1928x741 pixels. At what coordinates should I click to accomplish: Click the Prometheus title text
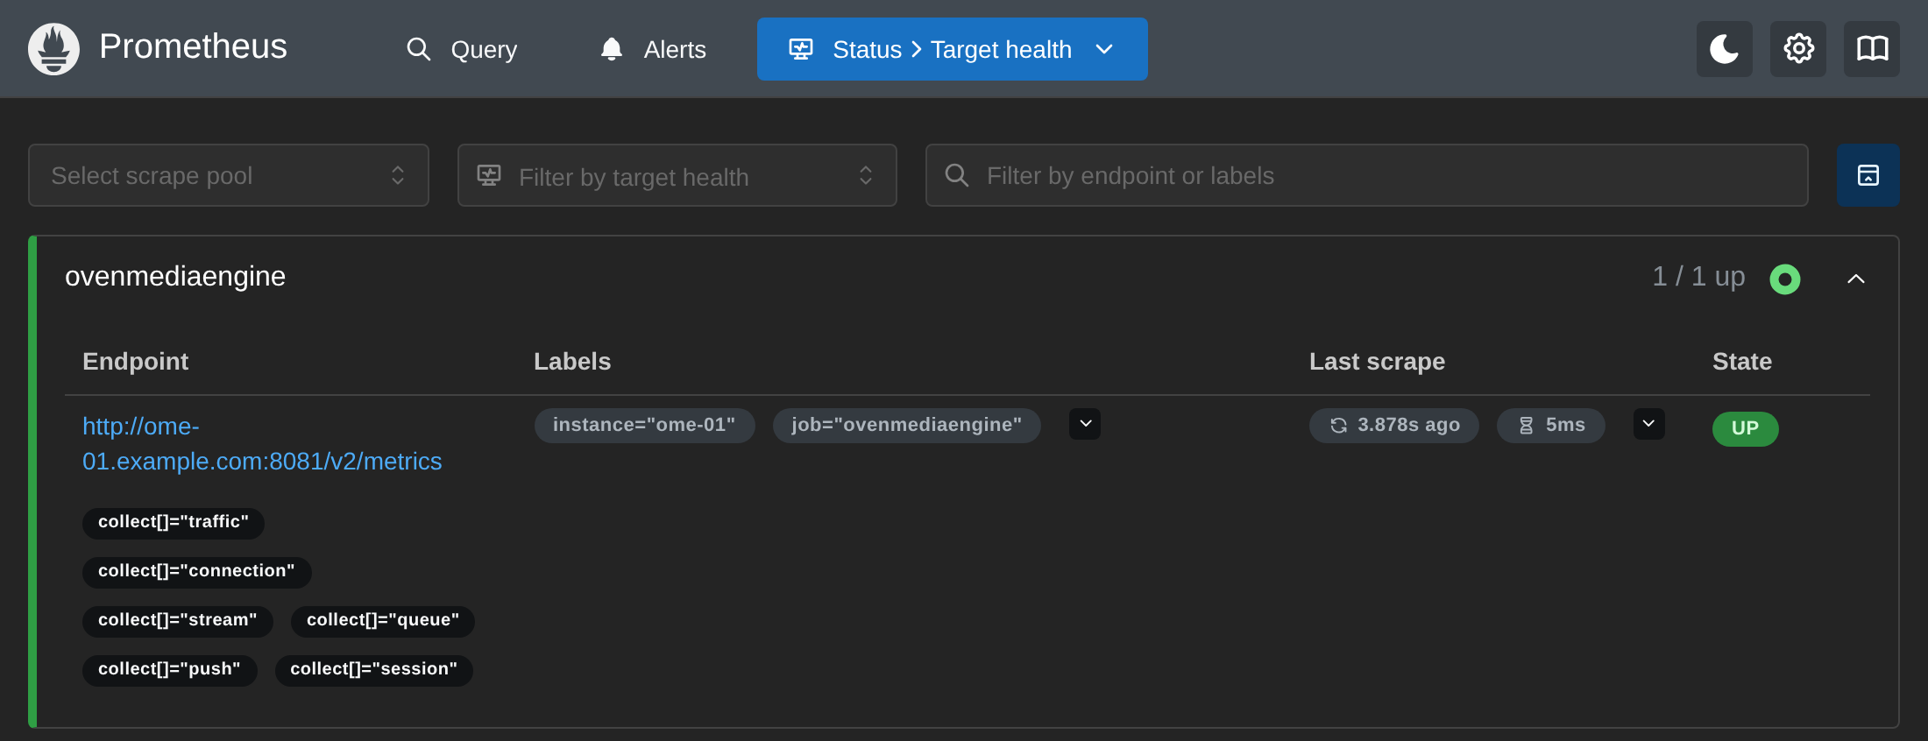[193, 46]
